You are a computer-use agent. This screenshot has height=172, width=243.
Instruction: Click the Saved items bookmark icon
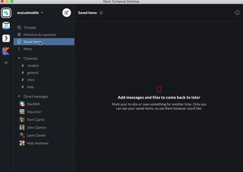[19, 42]
